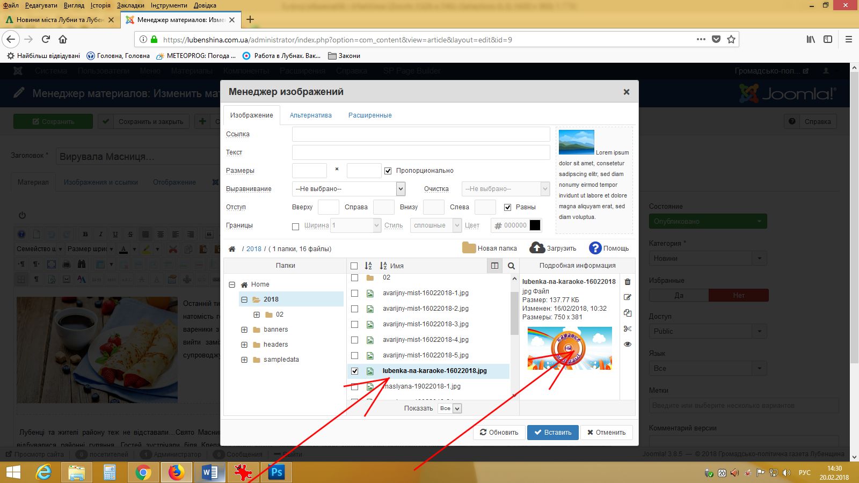Click Обновить refresh button
Screen dimensions: 859x483
tap(499, 433)
